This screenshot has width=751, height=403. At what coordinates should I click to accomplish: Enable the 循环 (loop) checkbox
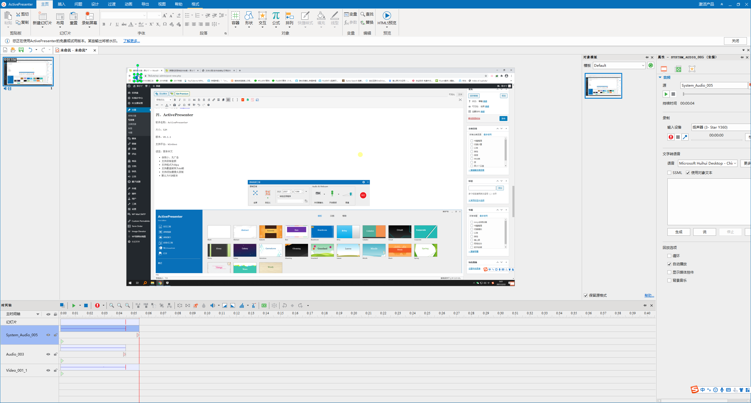(x=669, y=256)
